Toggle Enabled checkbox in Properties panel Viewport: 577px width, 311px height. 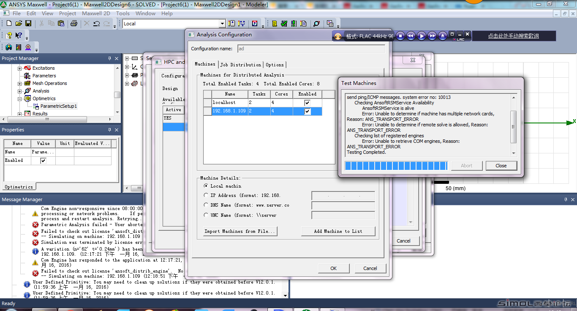43,161
